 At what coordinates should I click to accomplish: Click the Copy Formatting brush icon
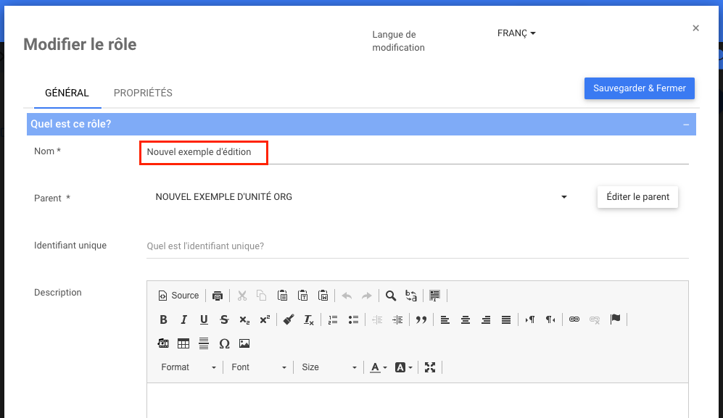[x=288, y=319]
